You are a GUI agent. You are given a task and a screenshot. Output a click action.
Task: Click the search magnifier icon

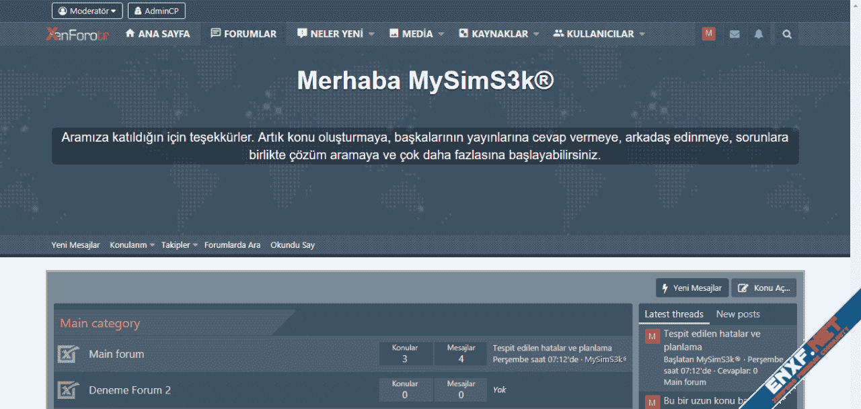coord(787,34)
